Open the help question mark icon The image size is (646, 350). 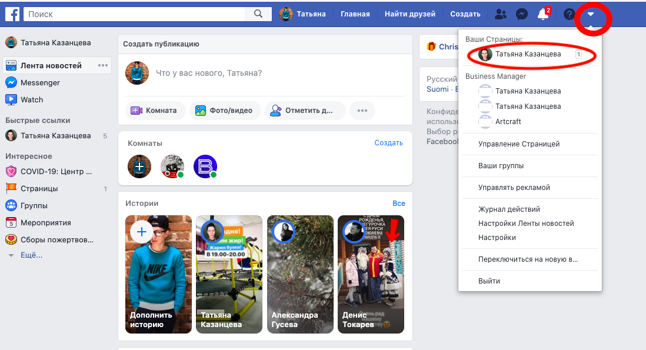click(x=569, y=14)
